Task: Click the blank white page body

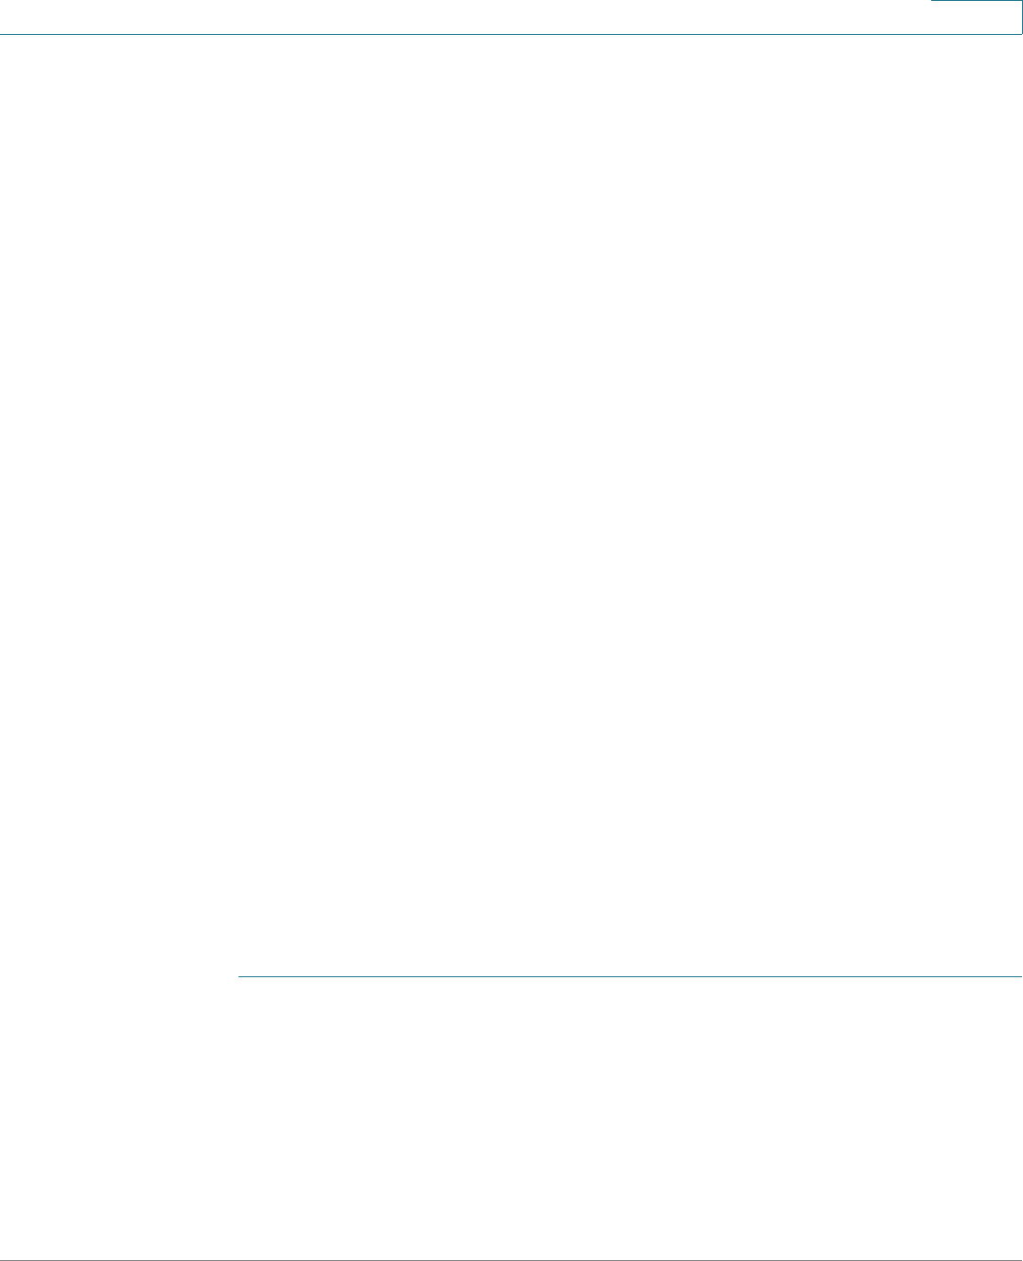Action: pyautogui.click(x=511, y=501)
